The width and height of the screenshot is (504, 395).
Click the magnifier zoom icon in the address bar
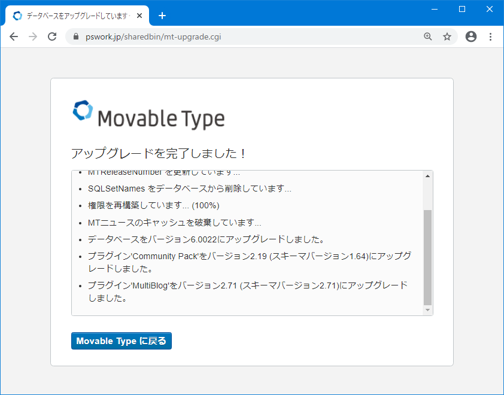click(427, 37)
